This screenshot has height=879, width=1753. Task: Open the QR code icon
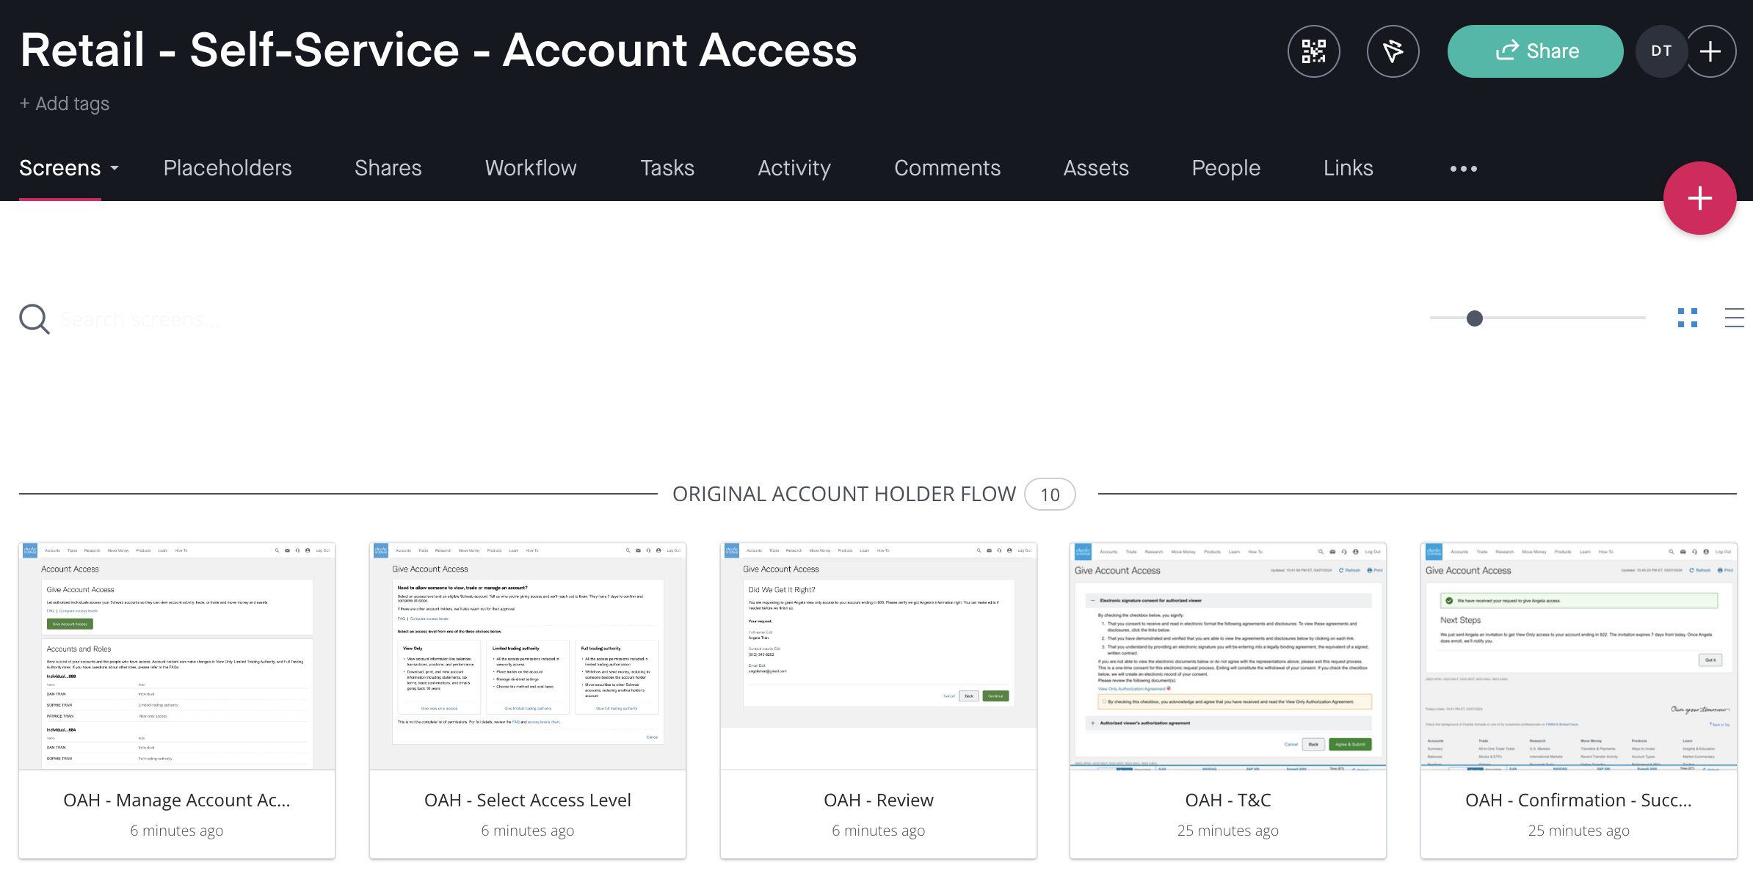[x=1313, y=51]
